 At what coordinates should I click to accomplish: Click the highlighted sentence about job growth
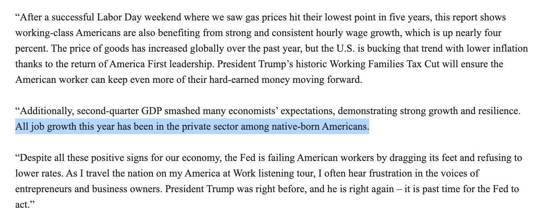192,127
